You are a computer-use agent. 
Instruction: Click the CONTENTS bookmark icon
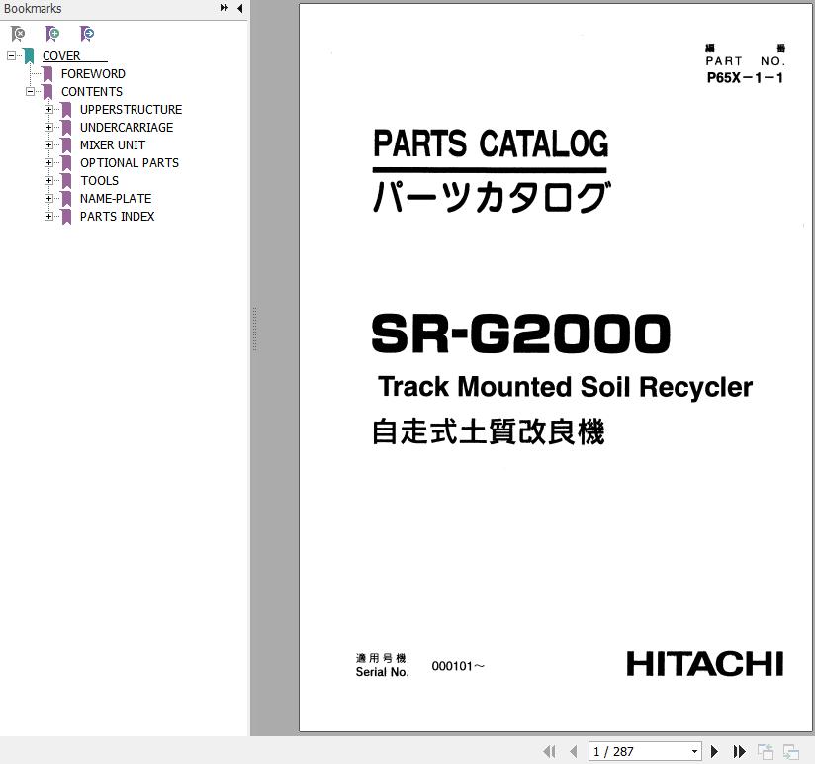pyautogui.click(x=47, y=92)
